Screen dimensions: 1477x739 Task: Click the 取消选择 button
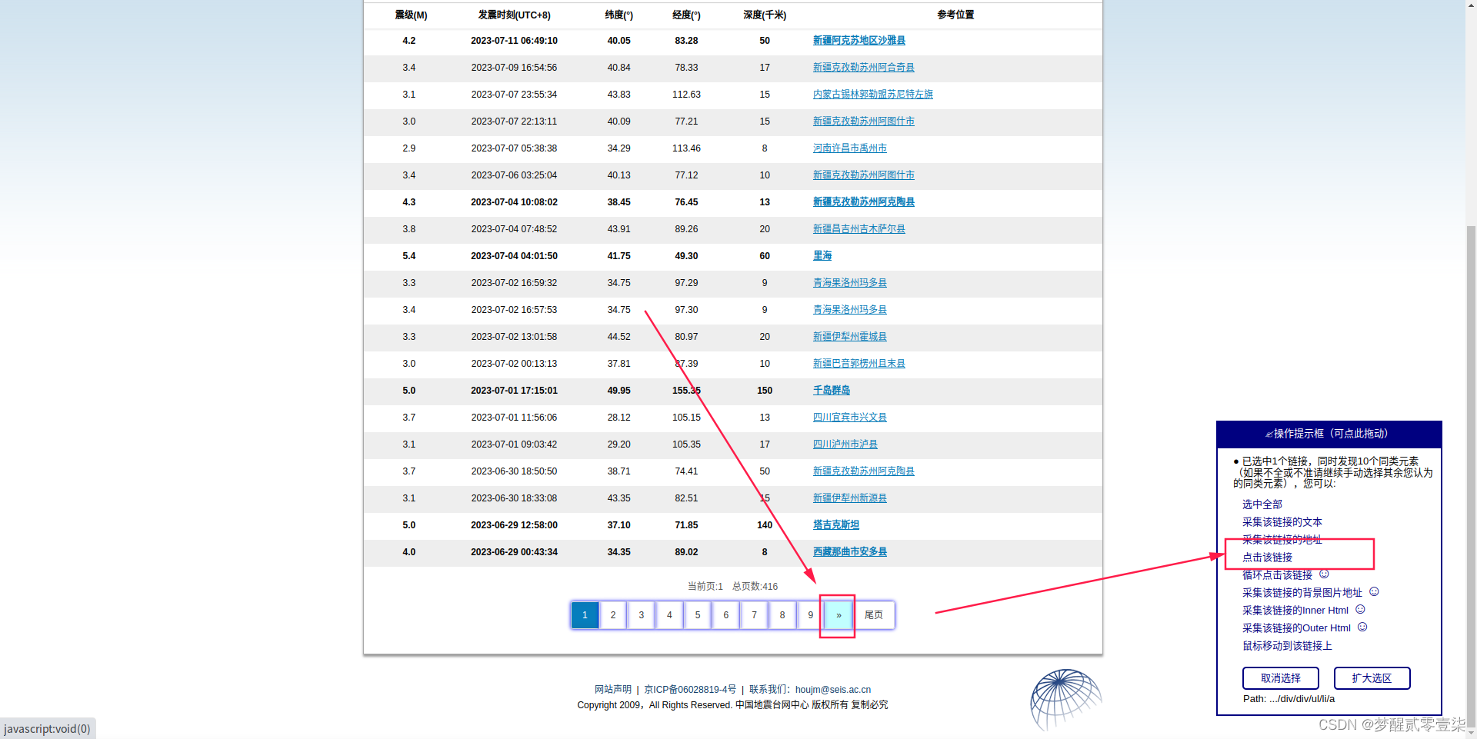tap(1280, 678)
